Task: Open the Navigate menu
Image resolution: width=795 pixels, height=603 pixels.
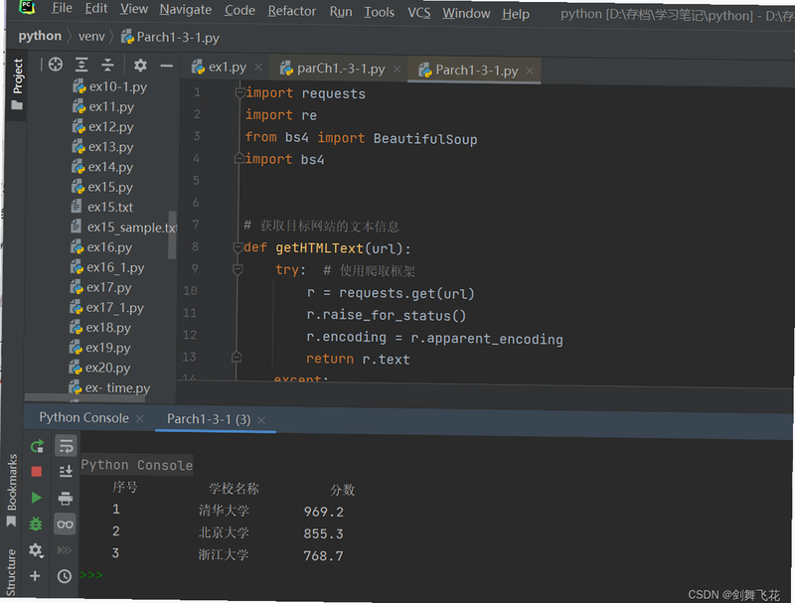Action: (x=185, y=10)
